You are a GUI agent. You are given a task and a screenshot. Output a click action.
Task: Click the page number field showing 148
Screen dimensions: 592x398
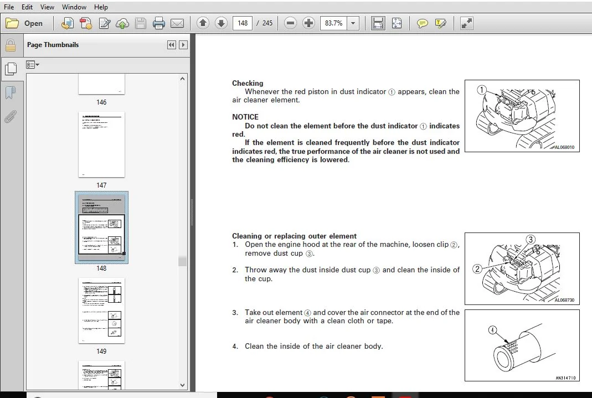click(243, 23)
